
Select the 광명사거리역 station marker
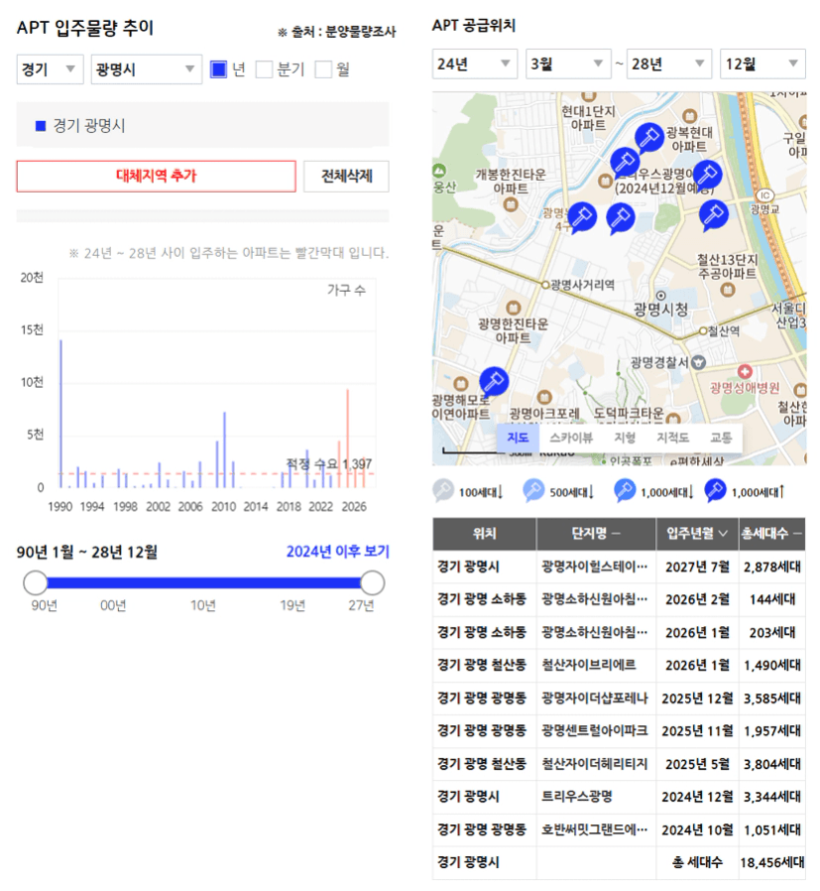(x=545, y=284)
